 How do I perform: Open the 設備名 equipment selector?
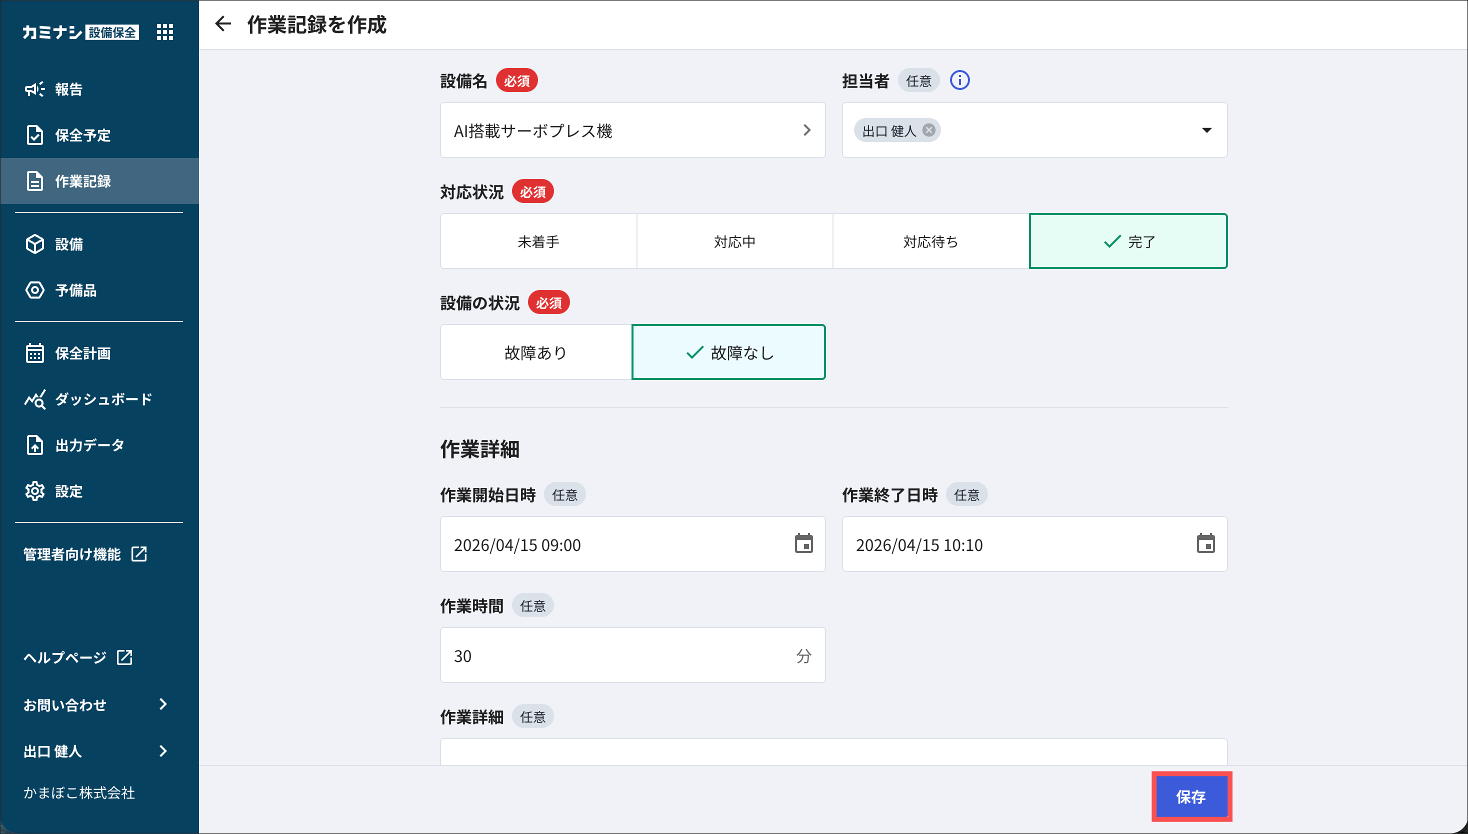pyautogui.click(x=632, y=130)
